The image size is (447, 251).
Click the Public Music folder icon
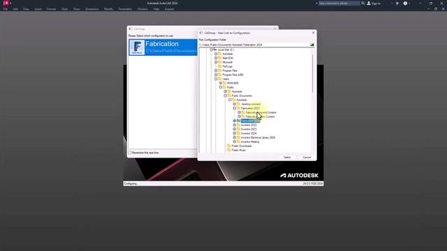tap(229, 150)
